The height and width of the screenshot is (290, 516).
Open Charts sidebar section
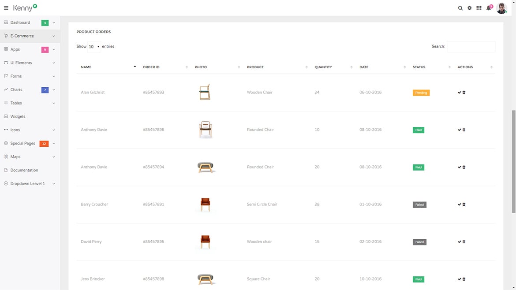(x=30, y=89)
